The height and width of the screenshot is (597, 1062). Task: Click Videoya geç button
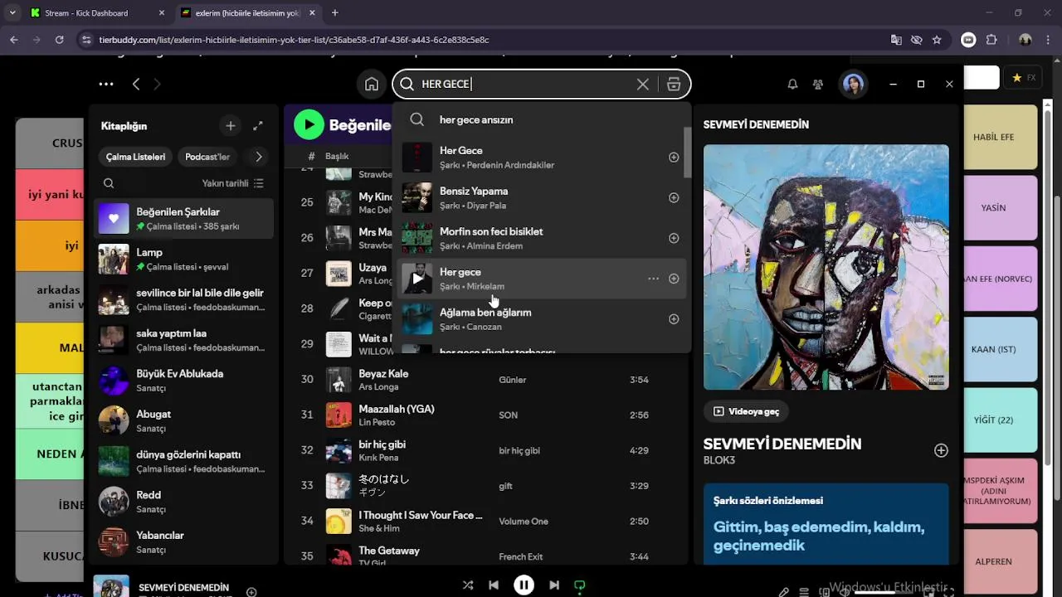coord(746,411)
